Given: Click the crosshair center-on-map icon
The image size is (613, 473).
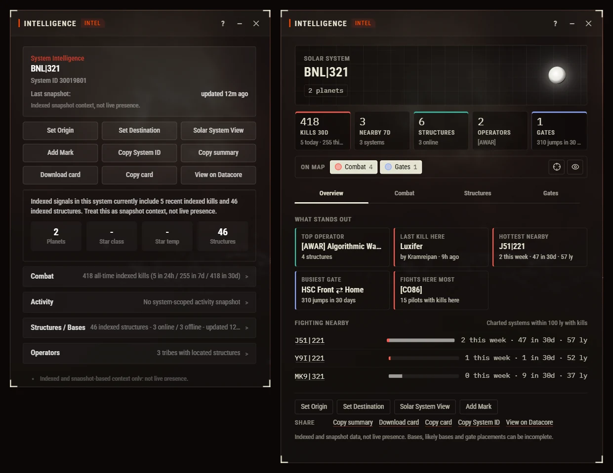Looking at the screenshot, I should (x=557, y=167).
